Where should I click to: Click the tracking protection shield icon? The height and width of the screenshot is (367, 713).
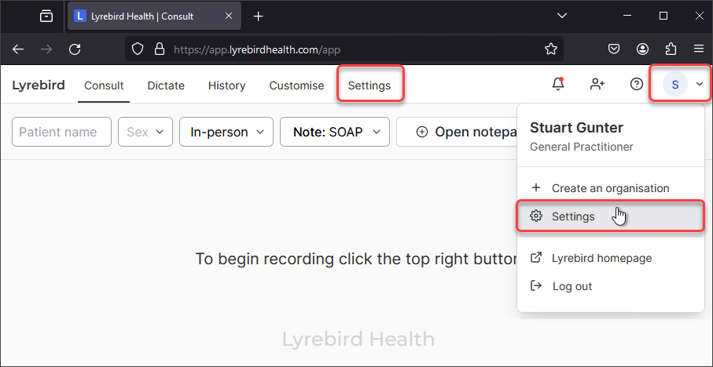[138, 49]
